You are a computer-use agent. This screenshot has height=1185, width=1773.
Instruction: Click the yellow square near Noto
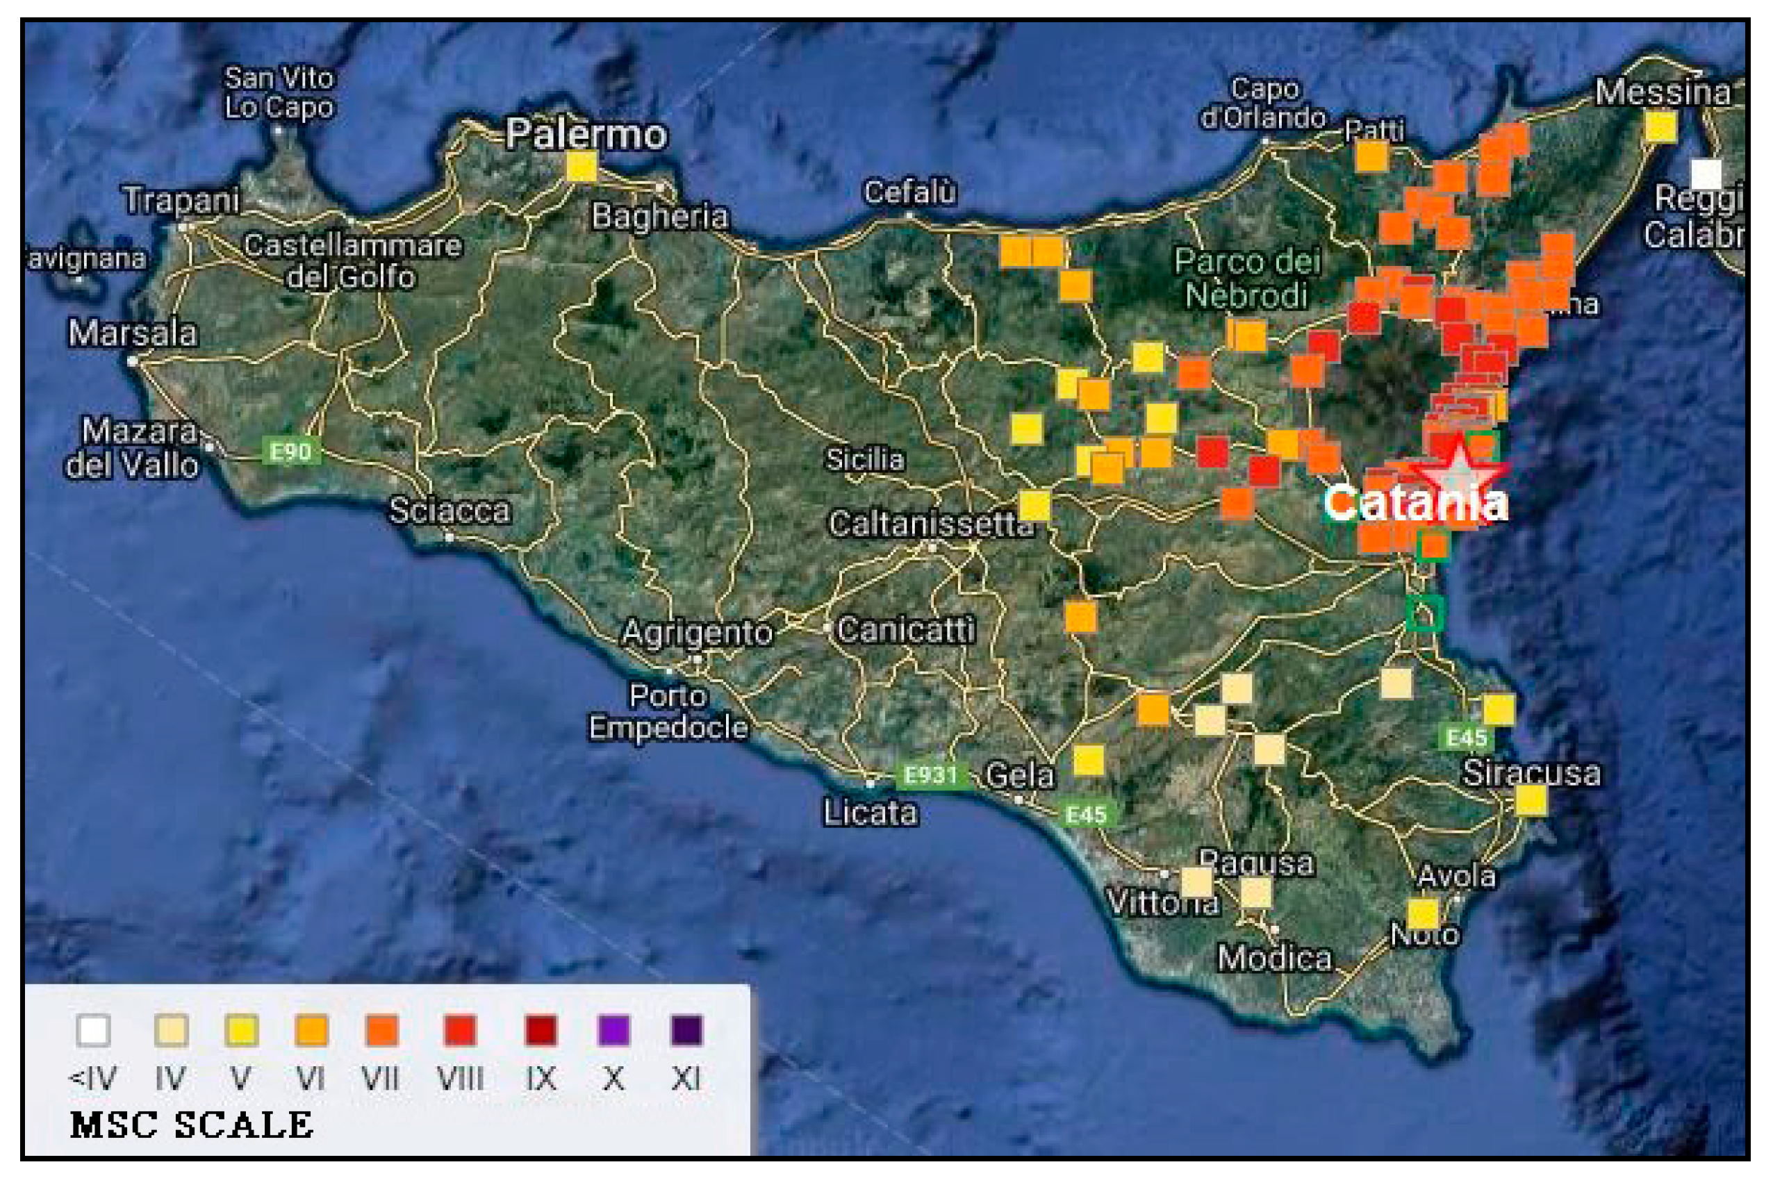coord(1423,914)
